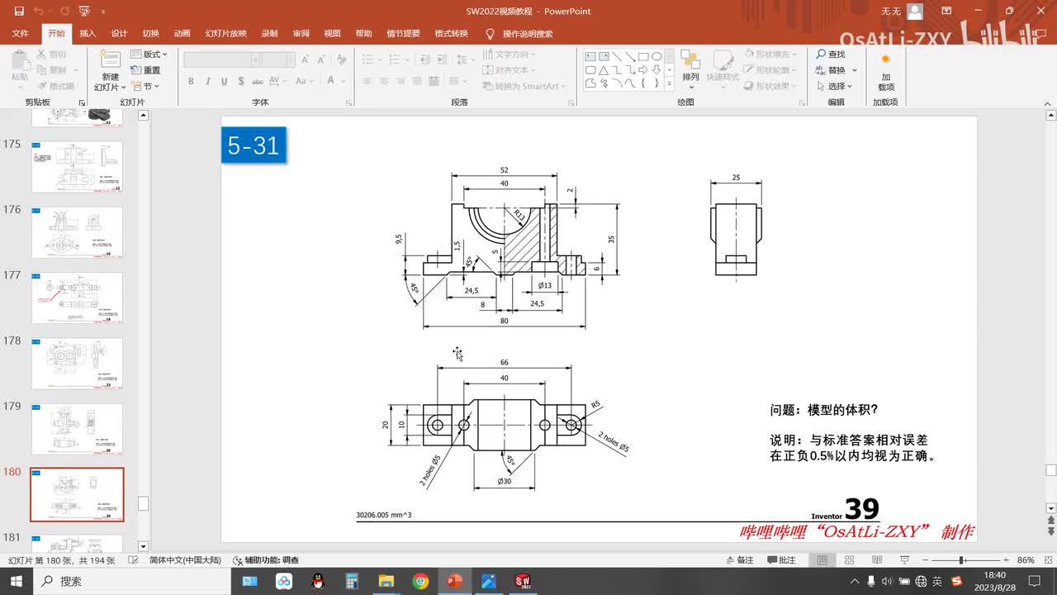Image resolution: width=1057 pixels, height=595 pixels.
Task: Click the Arrange (排列) icon
Action: coord(690,59)
